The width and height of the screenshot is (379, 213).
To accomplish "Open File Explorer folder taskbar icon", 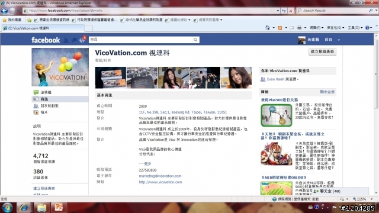I will pos(41,208).
